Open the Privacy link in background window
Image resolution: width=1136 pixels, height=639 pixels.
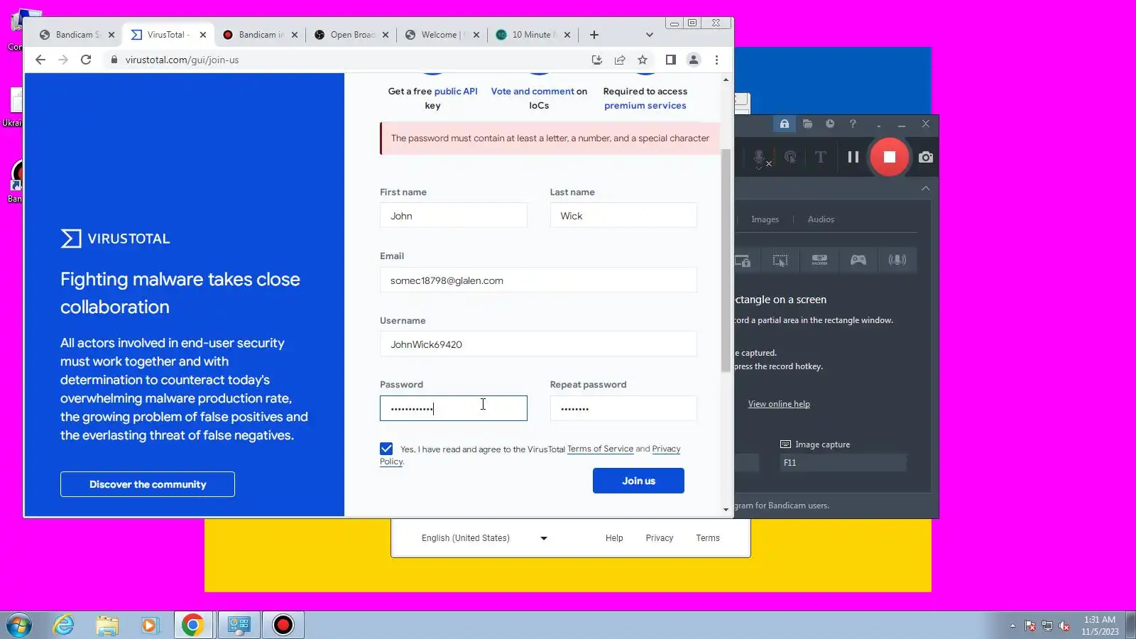659,538
